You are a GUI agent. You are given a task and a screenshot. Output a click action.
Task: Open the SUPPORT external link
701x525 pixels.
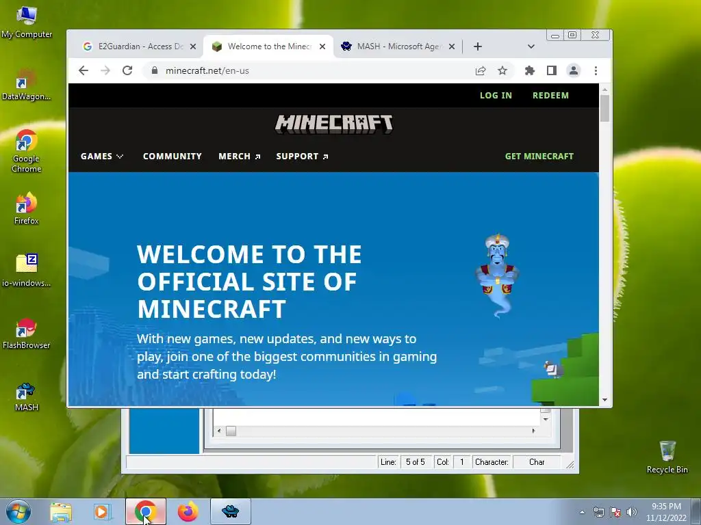click(302, 157)
